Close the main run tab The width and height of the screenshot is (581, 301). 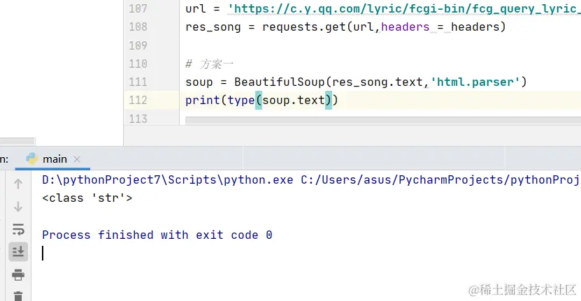[x=77, y=159]
